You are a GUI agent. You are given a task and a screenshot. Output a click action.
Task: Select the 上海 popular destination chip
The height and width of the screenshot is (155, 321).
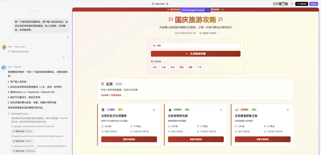pos(164,67)
